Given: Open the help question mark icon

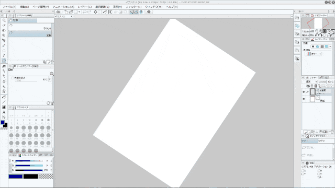Looking at the screenshot, I should coord(149,12).
